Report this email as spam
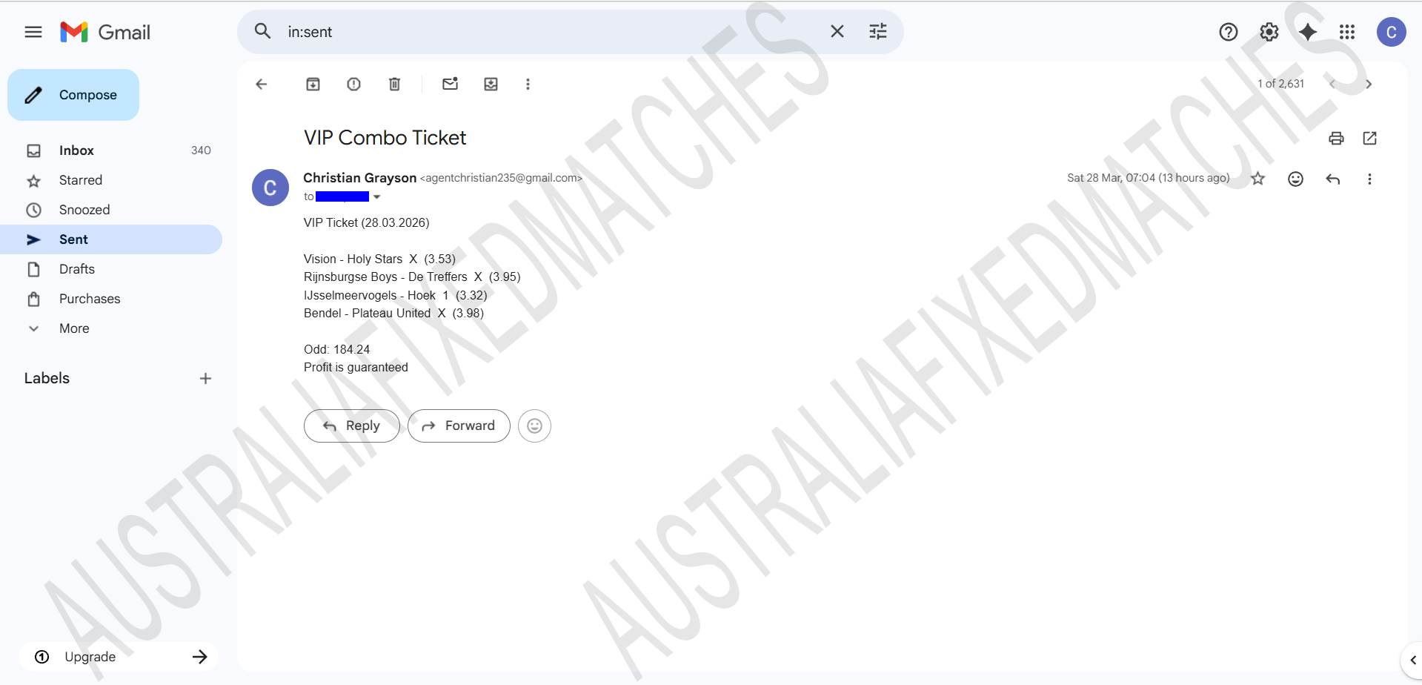The image size is (1422, 685). click(x=354, y=84)
